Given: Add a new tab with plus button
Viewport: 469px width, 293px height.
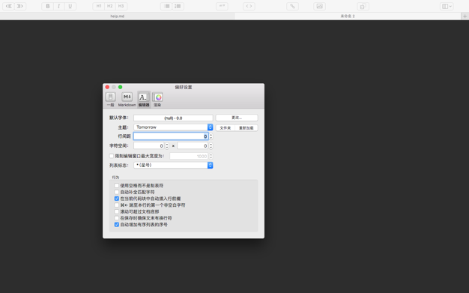Looking at the screenshot, I should (465, 16).
